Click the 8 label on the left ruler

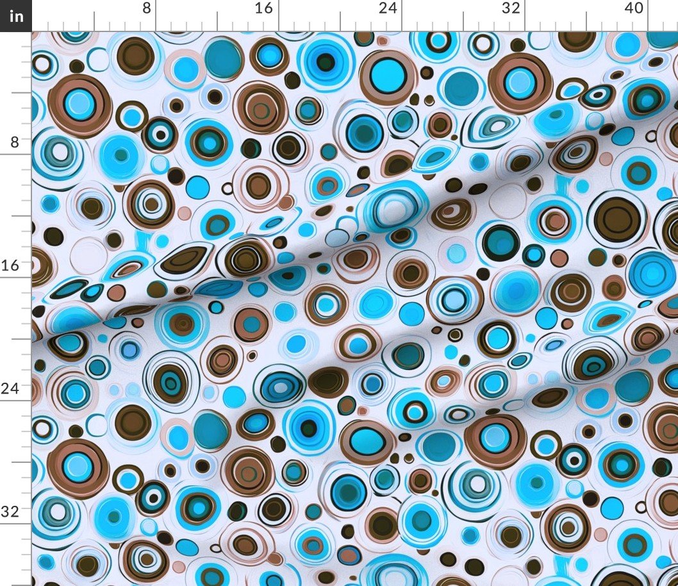[x=13, y=142]
